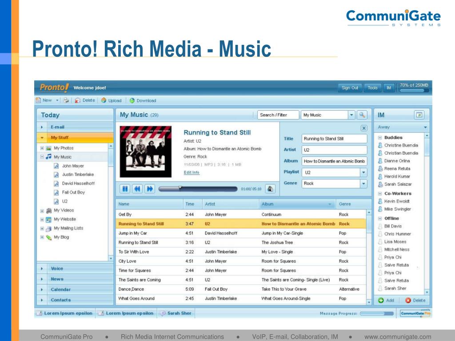Screen dimensions: 455x341
Task: Click the magnifier search icon button
Action: 362,115
